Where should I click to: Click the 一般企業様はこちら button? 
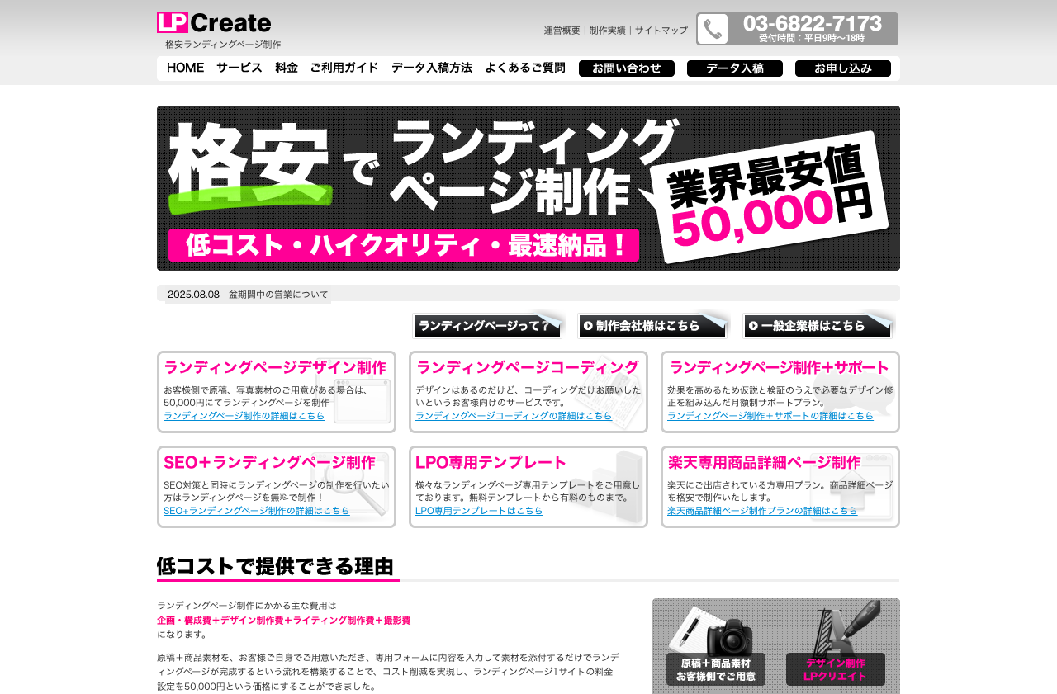(x=818, y=326)
